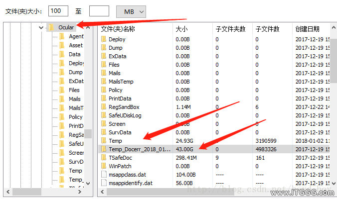
Task: Select the msappclass.dat file name
Action: [x=127, y=175]
